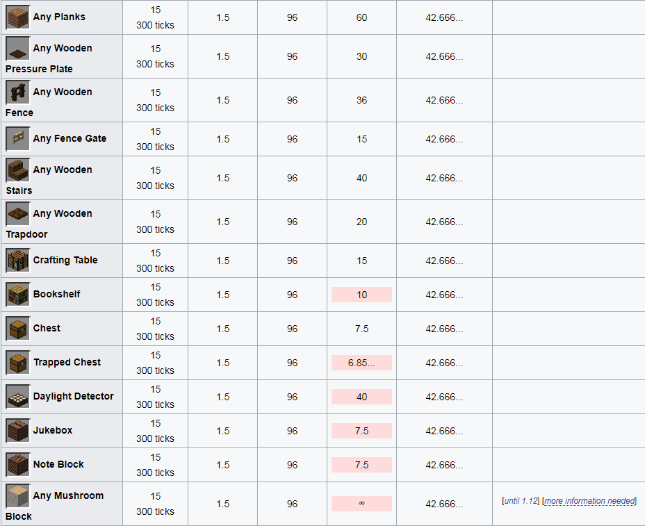Click the Crafting Table icon
Screen dimensions: 645x526
tap(17, 261)
